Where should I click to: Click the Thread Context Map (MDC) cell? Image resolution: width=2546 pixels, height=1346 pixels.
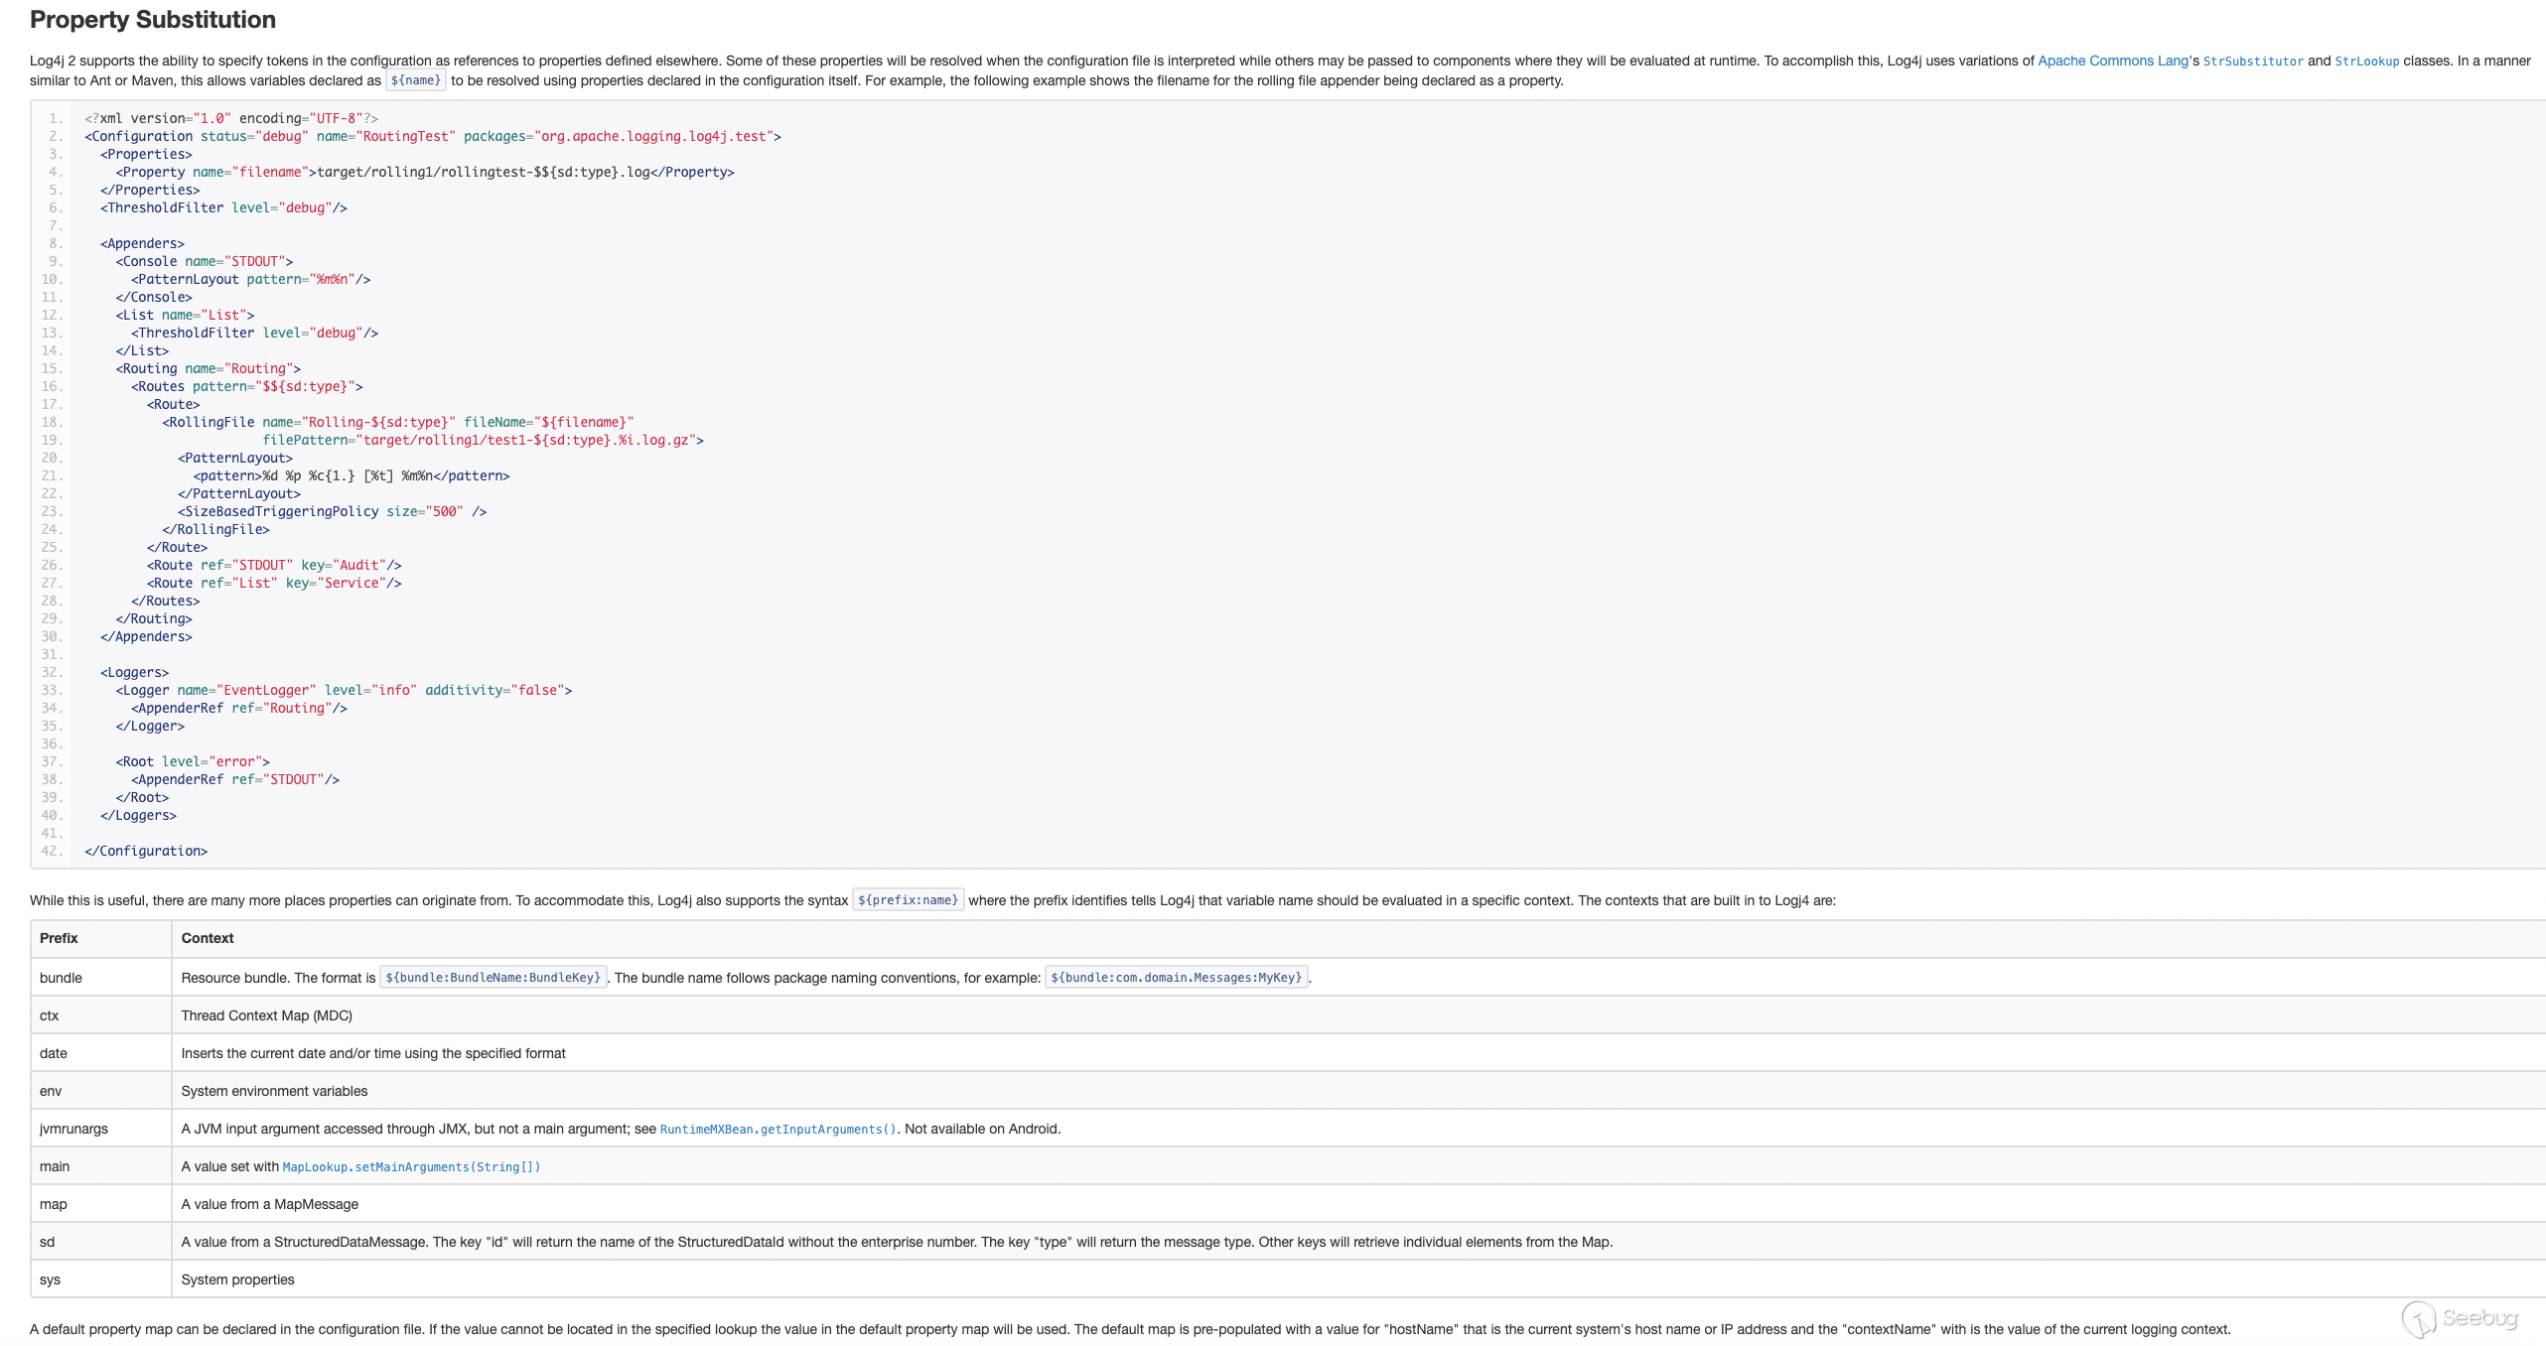[266, 1015]
